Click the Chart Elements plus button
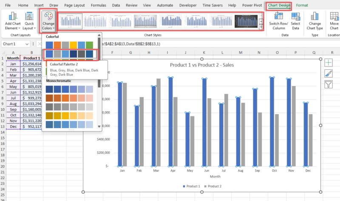This screenshot has width=340, height=201. pyautogui.click(x=329, y=62)
